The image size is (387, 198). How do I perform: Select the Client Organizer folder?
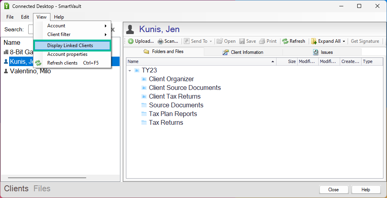[172, 79]
